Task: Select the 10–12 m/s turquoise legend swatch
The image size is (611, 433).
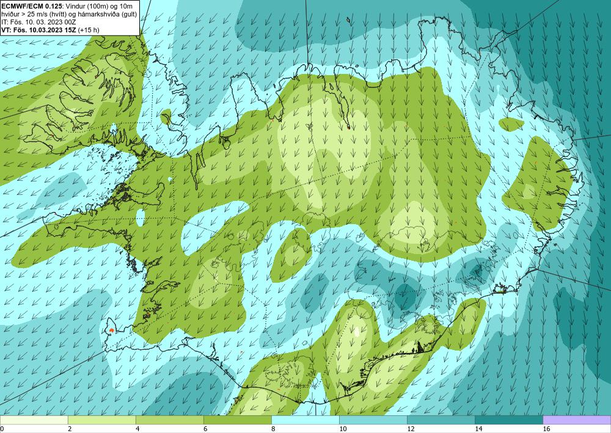Action: (x=373, y=420)
